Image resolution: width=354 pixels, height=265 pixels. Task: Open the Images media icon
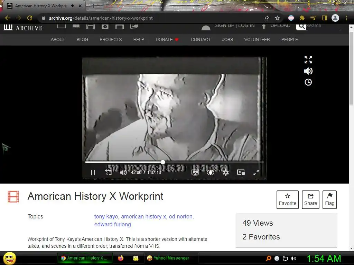click(134, 26)
